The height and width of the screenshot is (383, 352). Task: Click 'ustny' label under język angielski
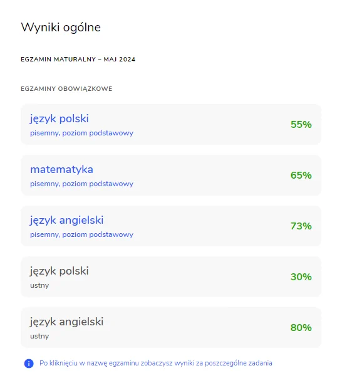point(39,336)
